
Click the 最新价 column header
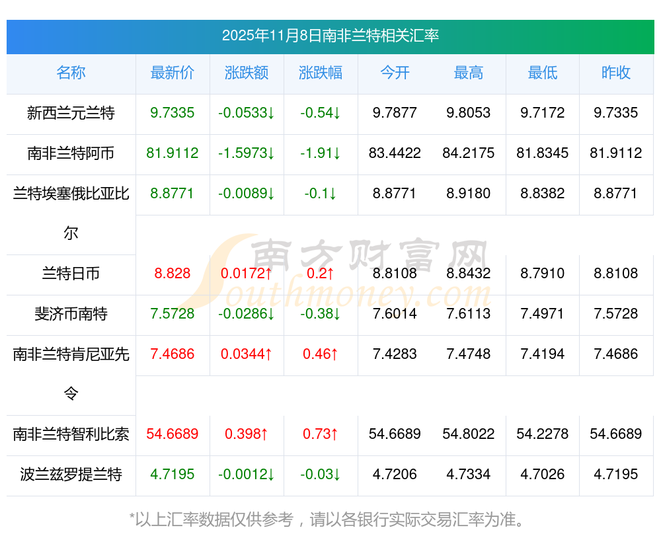[x=173, y=73]
